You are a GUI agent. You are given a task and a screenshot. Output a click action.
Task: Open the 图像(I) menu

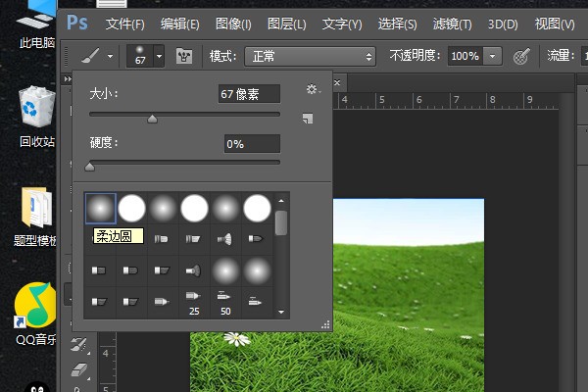(x=233, y=24)
